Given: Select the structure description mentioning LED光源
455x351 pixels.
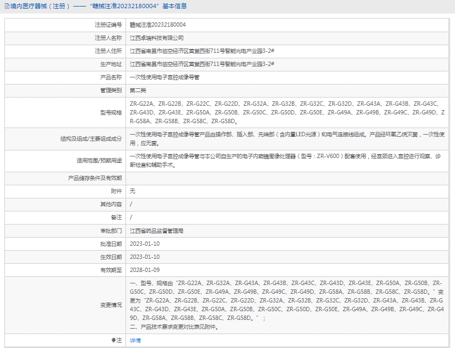Looking at the screenshot, I should [x=287, y=139].
